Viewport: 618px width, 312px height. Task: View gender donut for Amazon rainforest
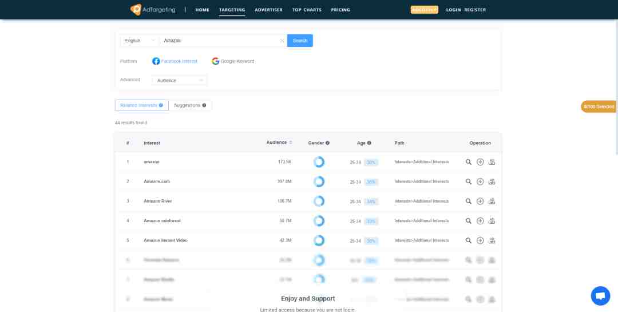319,221
